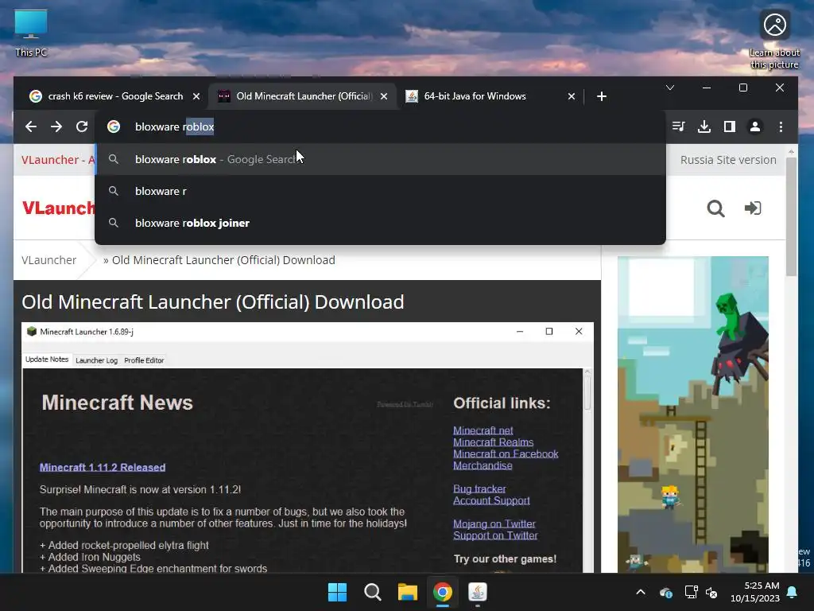Screen dimensions: 814x611
Task: Show hidden system tray icons
Action: tap(641, 592)
